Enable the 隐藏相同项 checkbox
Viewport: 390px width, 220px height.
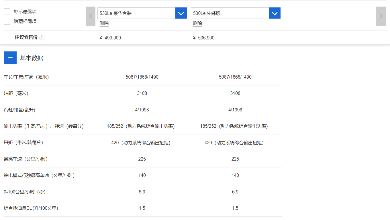coord(7,21)
